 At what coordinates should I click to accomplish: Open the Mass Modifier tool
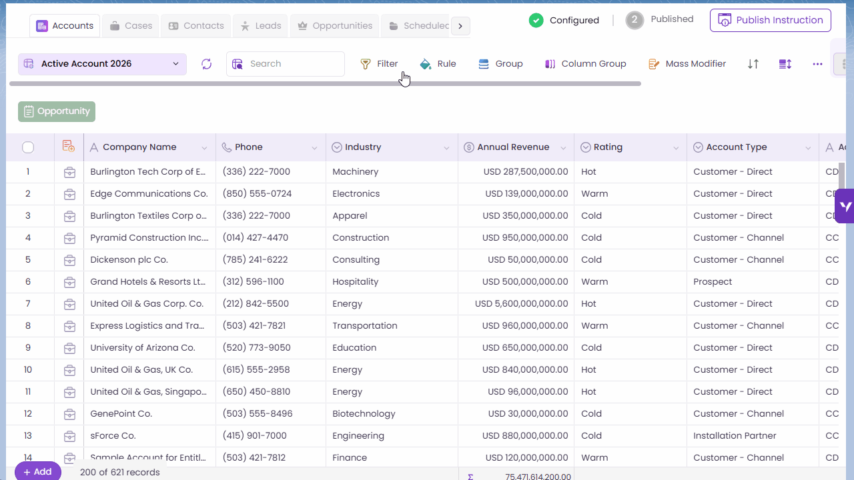687,64
